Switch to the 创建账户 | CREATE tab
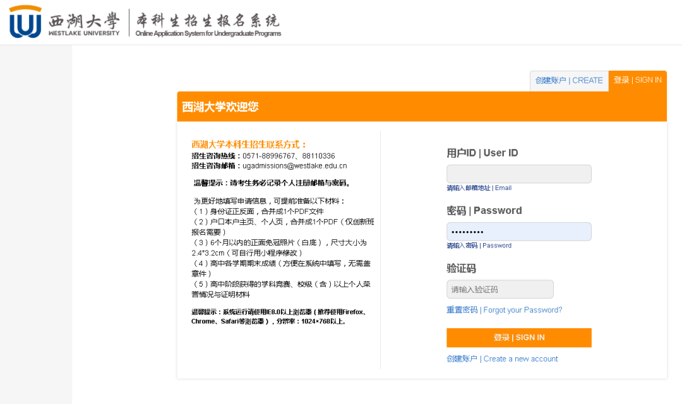The width and height of the screenshot is (682, 404). click(x=569, y=81)
